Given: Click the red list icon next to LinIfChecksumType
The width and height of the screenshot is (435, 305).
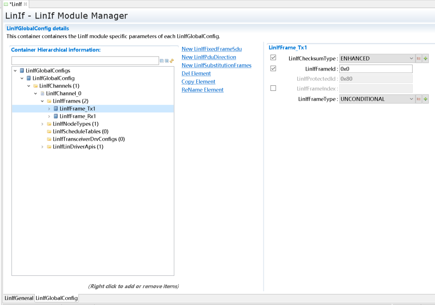Looking at the screenshot, I should tap(418, 58).
